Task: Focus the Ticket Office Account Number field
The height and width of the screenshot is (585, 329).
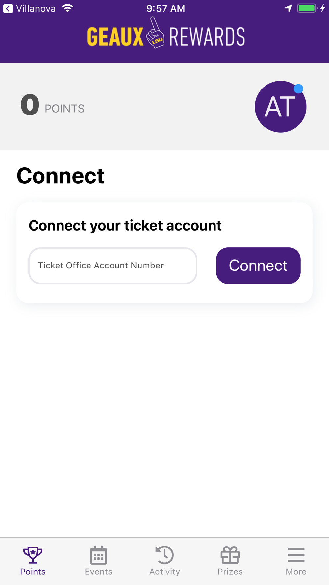Action: 113,266
